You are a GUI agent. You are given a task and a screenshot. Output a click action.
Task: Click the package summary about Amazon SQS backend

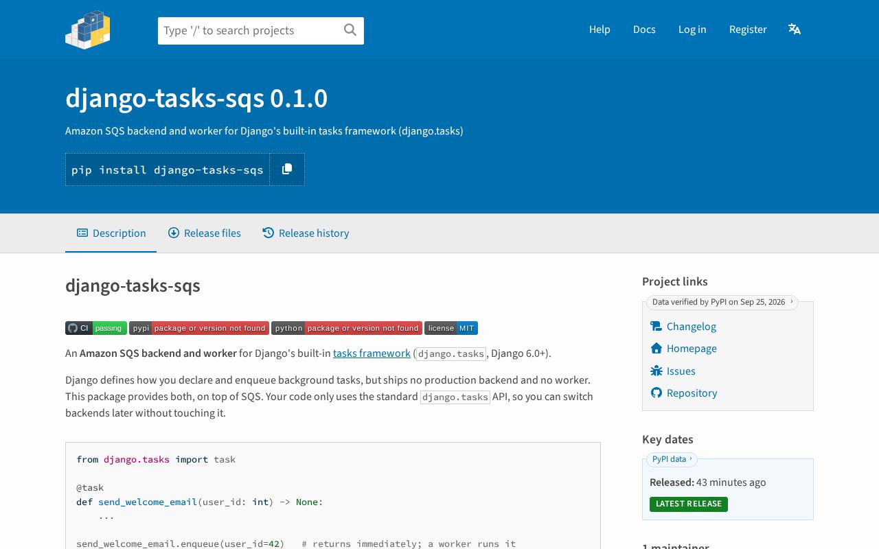coord(264,131)
